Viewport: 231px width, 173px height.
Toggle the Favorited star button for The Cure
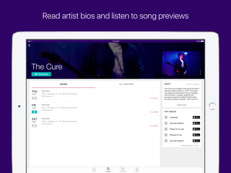pos(41,74)
